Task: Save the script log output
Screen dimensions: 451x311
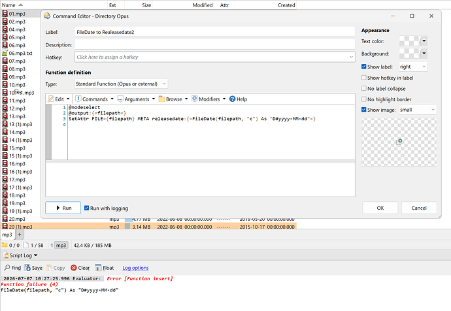Action: 33,268
